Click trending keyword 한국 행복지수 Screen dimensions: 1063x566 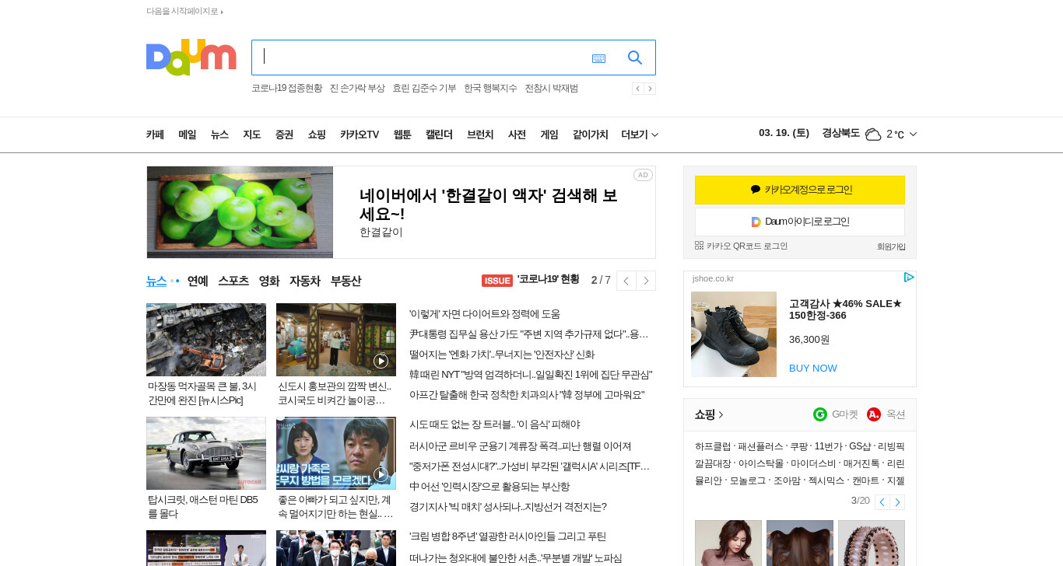[490, 89]
